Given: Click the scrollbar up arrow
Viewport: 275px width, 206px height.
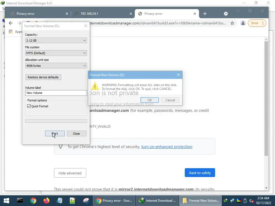Looking at the screenshot, I should click(x=266, y=39).
